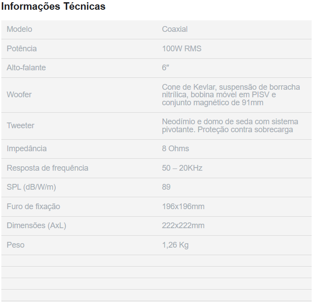Select the SPL (dB/W/m) label
Image resolution: width=313 pixels, height=302 pixels.
click(x=31, y=187)
